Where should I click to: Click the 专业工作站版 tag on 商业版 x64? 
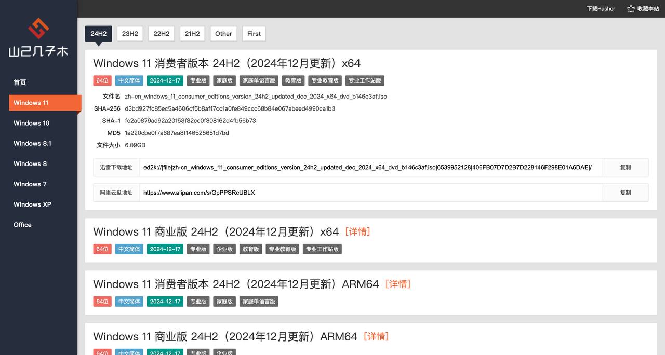[x=322, y=249]
